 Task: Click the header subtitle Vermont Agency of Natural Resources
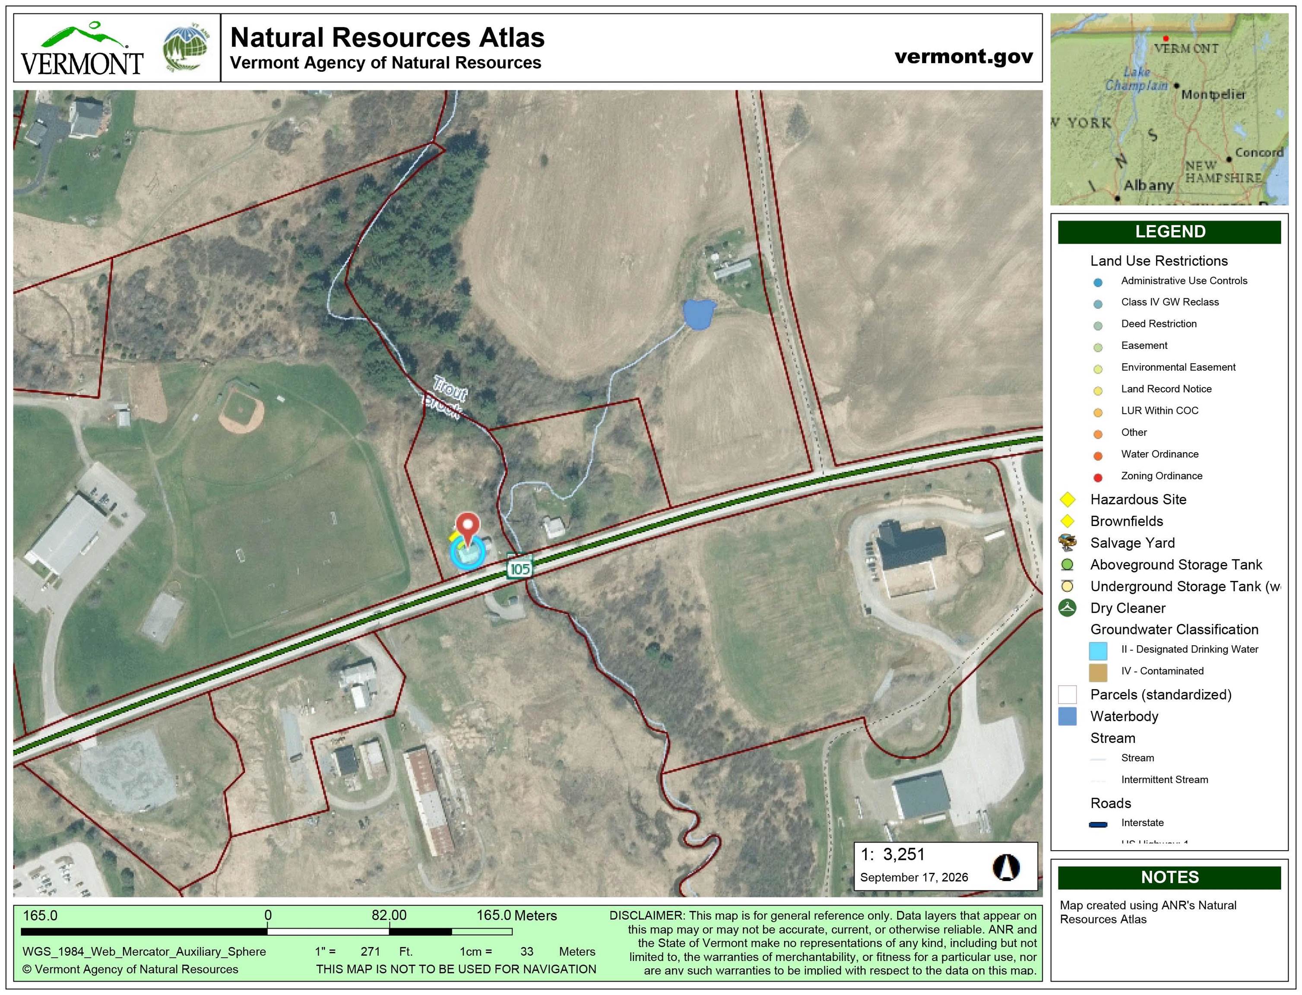386,63
